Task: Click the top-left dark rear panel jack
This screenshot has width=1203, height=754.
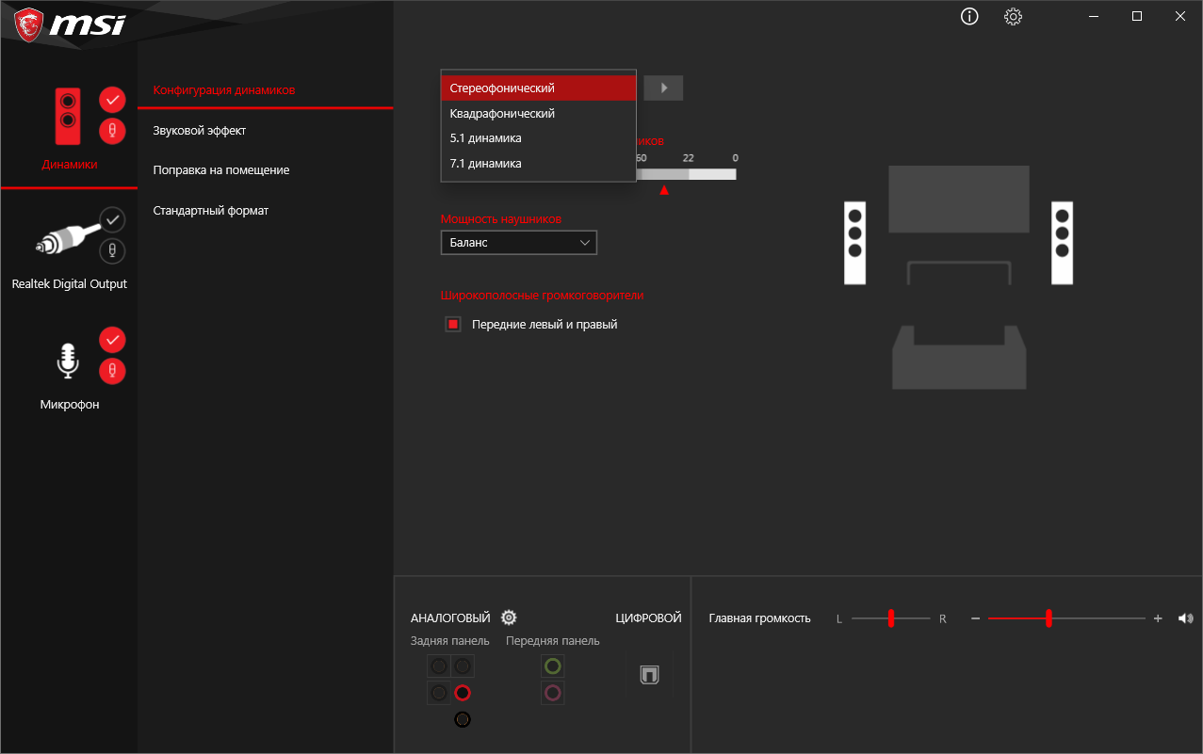Action: point(439,666)
